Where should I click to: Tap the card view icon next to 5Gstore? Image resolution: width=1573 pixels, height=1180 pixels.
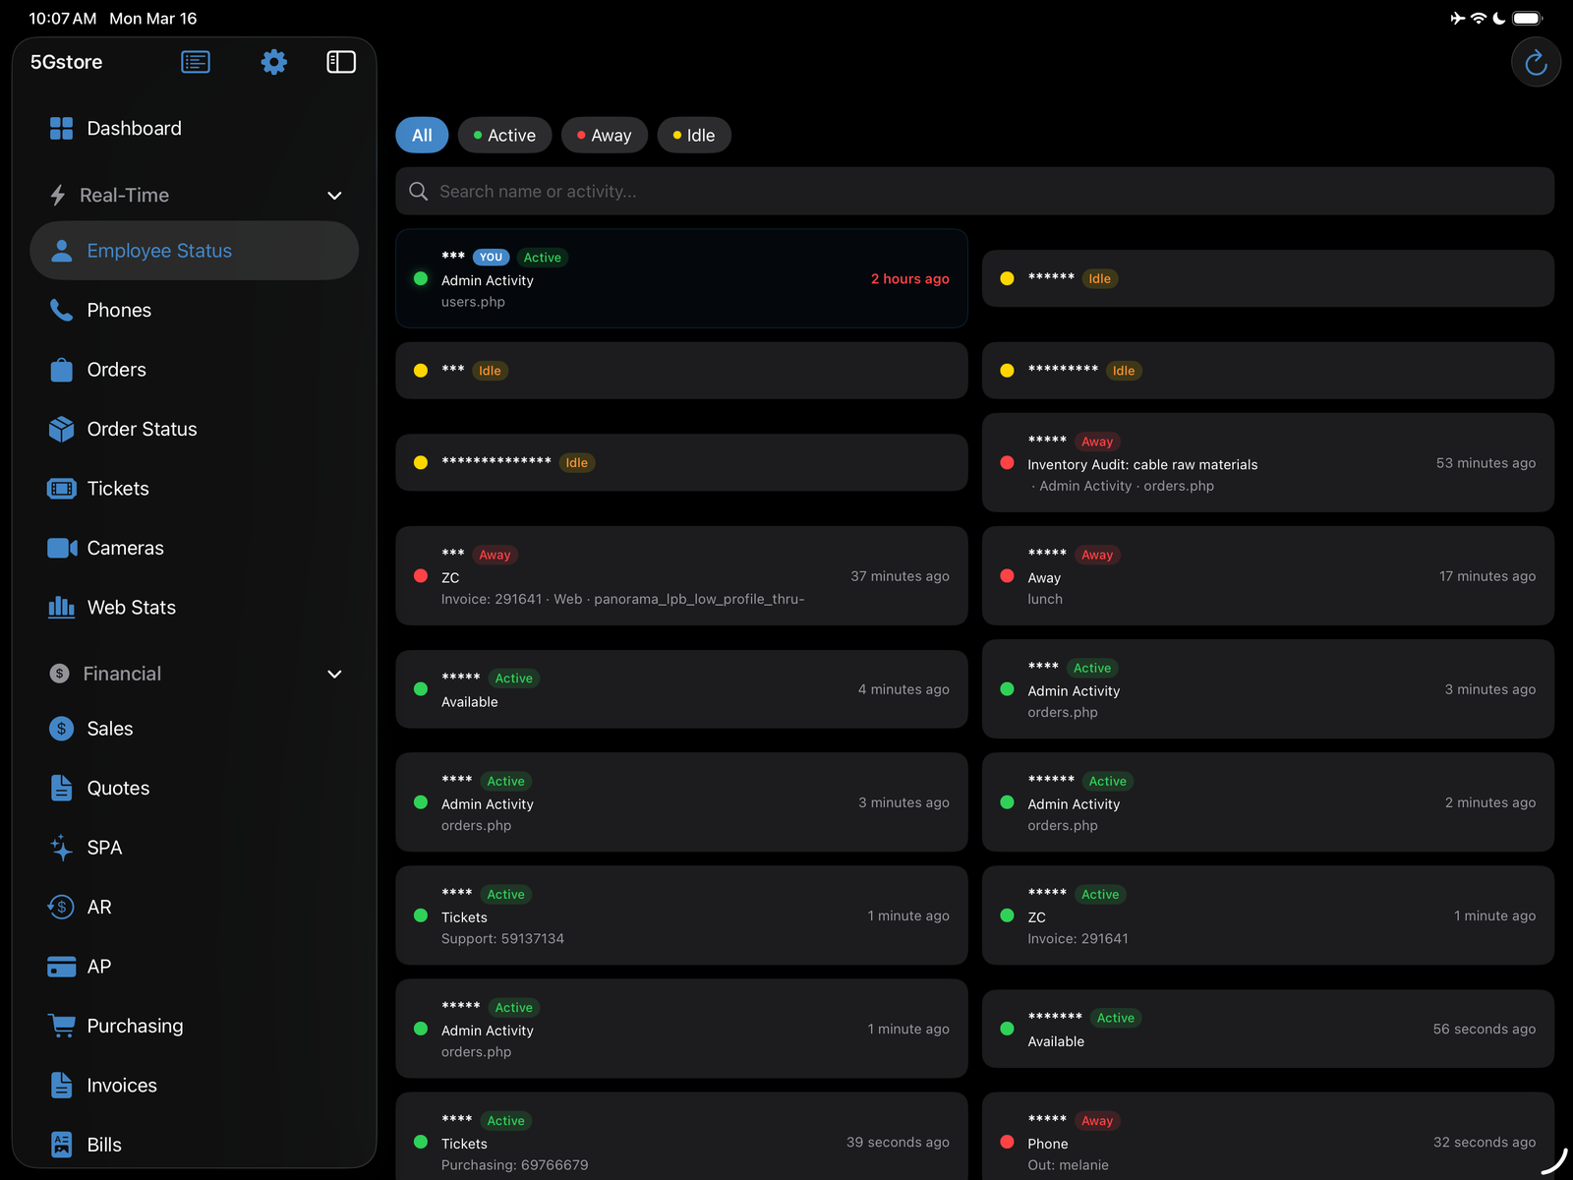(x=195, y=61)
